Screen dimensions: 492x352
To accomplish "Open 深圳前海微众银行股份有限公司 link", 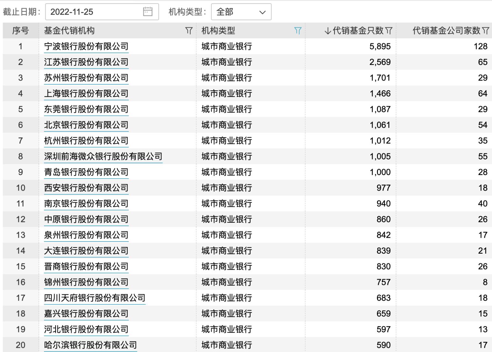I will tap(103, 156).
